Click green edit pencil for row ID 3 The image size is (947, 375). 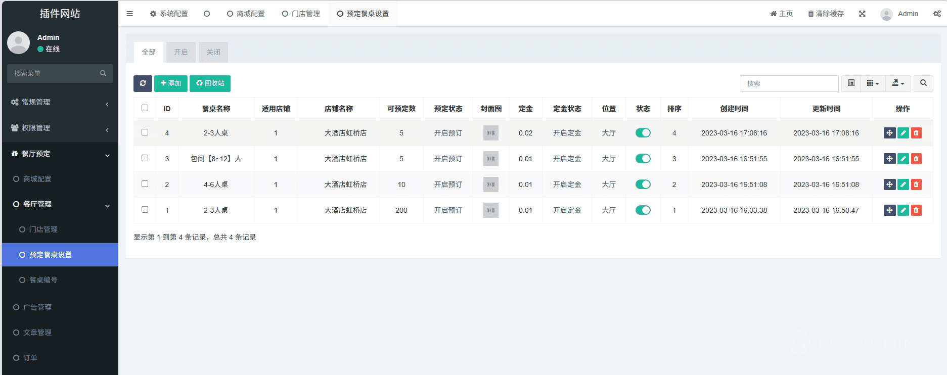tap(903, 159)
